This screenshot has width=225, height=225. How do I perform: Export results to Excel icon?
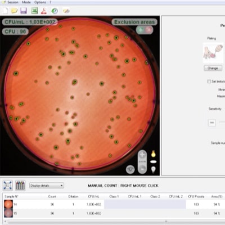34,11
